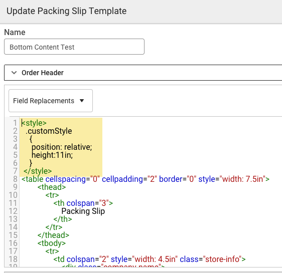Click the closing '</th>' tag on line 13
The height and width of the screenshot is (273, 282).
pos(63,219)
